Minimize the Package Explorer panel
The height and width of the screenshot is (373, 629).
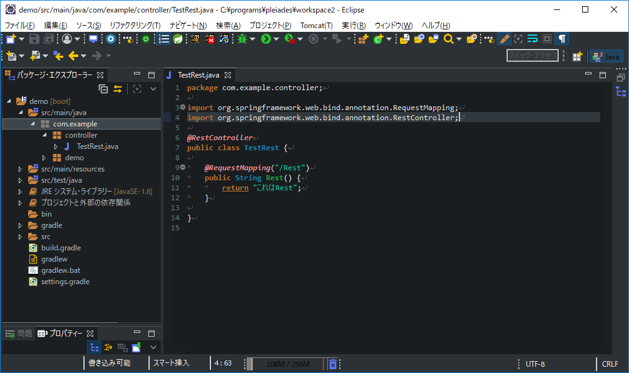point(137,74)
